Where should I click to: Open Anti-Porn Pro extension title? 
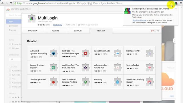tap(71, 66)
